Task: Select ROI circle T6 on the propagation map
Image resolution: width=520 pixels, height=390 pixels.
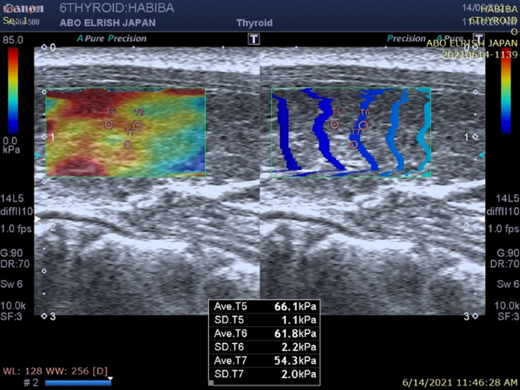Action: coord(363,125)
